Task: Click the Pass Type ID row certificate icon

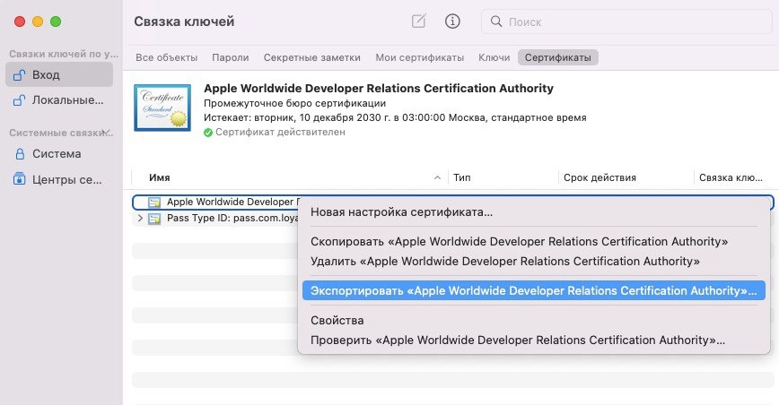Action: (154, 219)
